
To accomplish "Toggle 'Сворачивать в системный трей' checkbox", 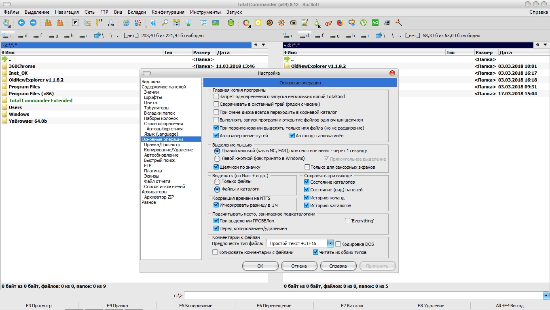I will point(216,104).
